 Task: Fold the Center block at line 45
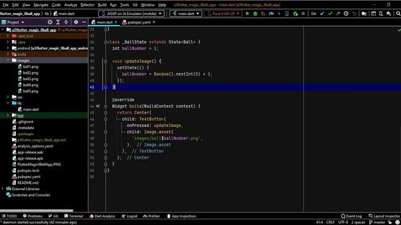click(x=106, y=112)
